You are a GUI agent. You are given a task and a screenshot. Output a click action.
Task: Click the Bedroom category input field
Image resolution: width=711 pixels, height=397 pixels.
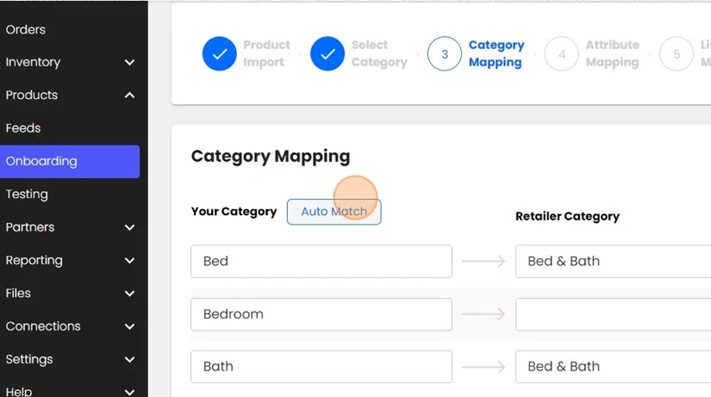[x=321, y=315]
